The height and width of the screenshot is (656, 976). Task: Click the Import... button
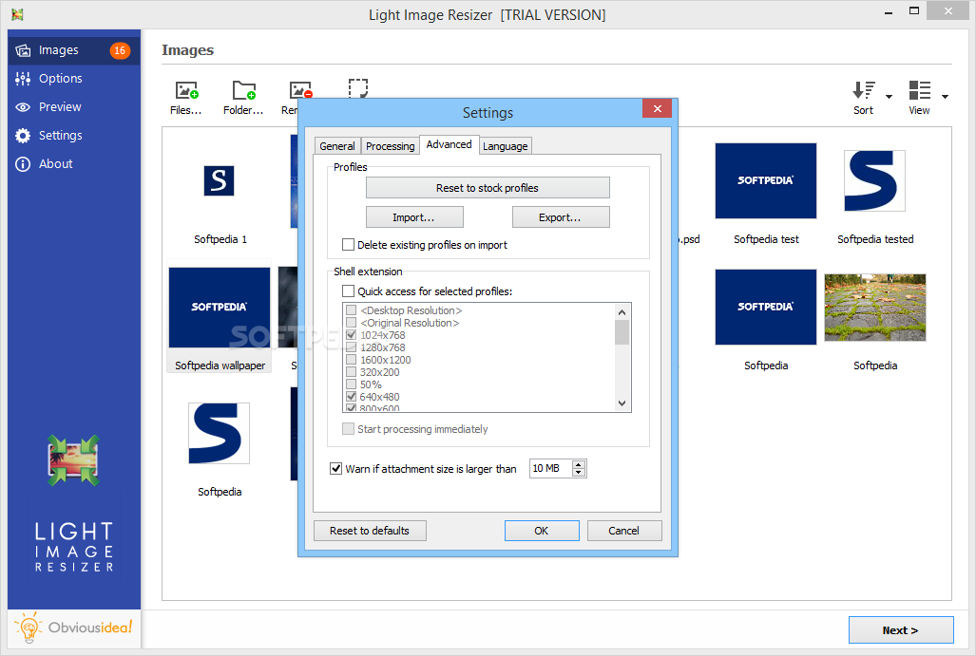click(x=414, y=217)
